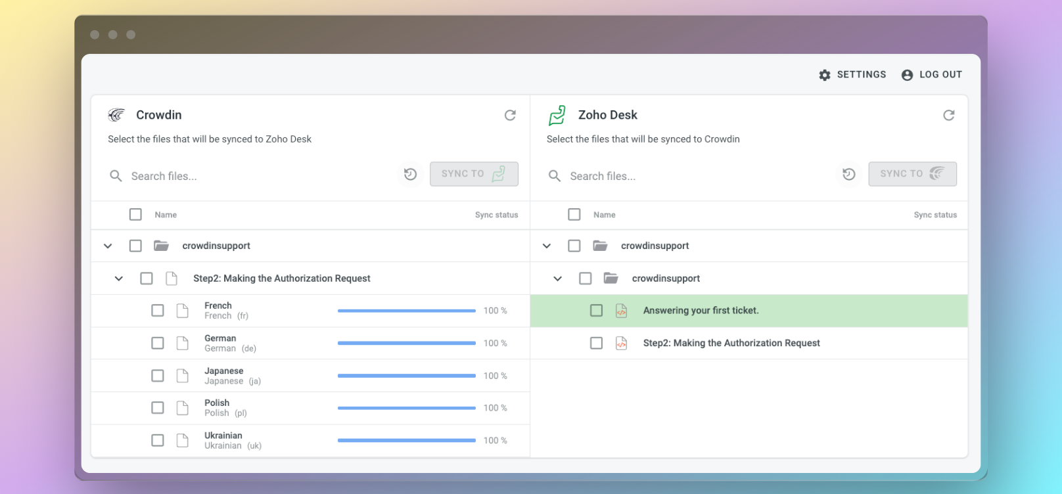Click nested crowdinsupport folder icon in Zoho Desk

click(611, 279)
